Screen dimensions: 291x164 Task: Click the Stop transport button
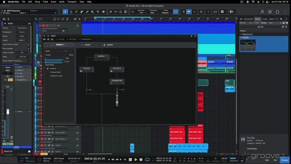pos(130,159)
